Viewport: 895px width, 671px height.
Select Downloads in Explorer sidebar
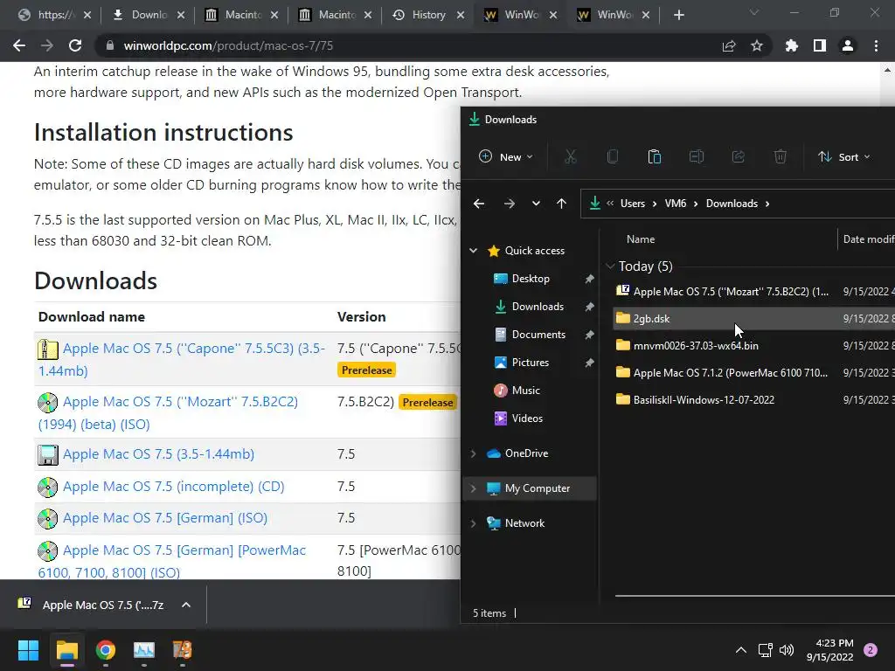pyautogui.click(x=538, y=307)
